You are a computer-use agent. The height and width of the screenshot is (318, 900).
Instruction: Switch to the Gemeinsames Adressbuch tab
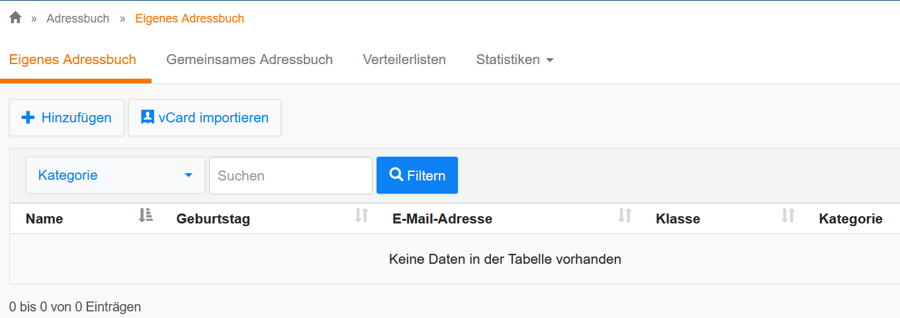pyautogui.click(x=249, y=60)
